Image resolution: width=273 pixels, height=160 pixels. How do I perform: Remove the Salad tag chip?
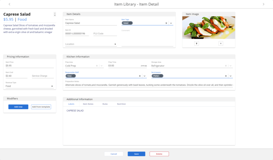[x=130, y=23]
